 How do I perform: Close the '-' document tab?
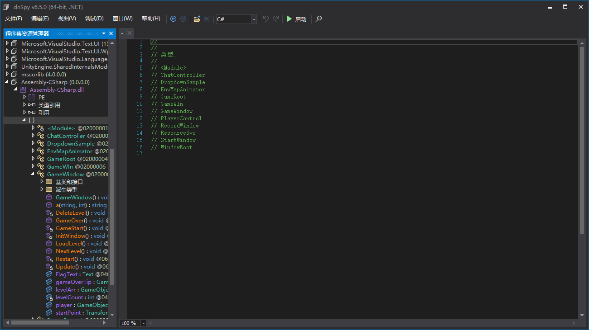point(130,33)
